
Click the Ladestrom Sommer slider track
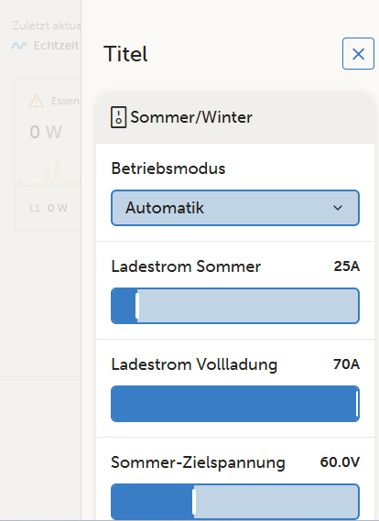pyautogui.click(x=235, y=306)
